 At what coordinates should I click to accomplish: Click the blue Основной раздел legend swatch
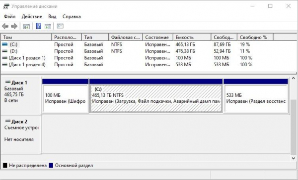51,166
